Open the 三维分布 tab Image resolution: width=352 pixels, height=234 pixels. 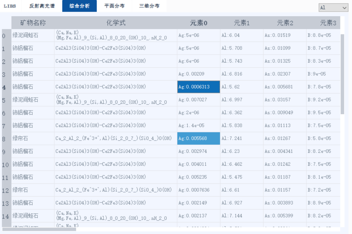point(149,6)
